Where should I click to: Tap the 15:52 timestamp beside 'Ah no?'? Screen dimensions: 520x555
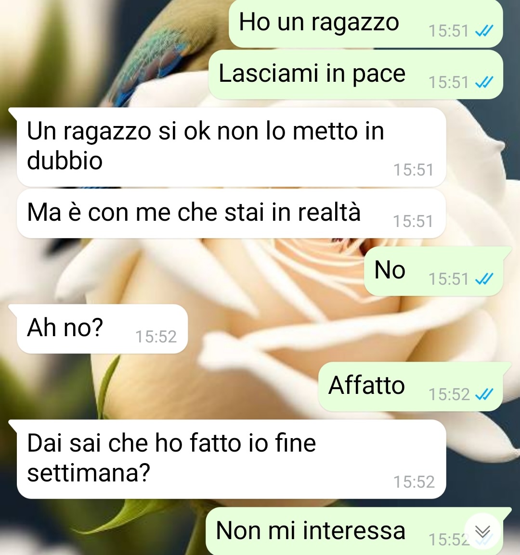click(x=156, y=337)
